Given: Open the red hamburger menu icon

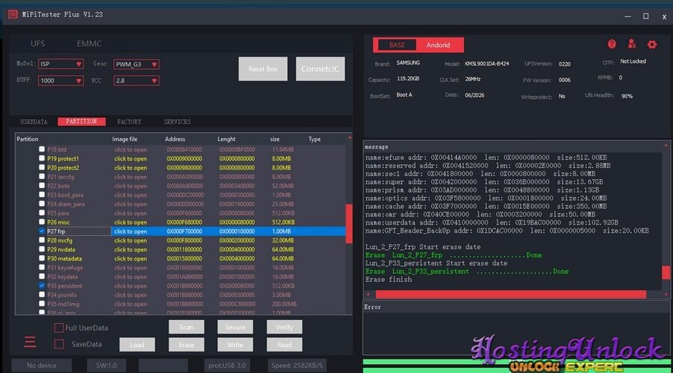Looking at the screenshot, I should pyautogui.click(x=30, y=342).
